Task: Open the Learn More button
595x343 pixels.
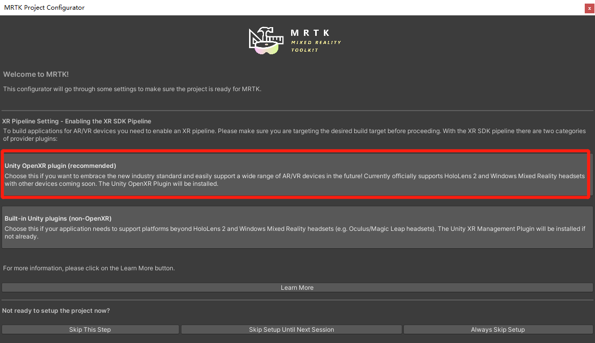Action: [x=297, y=288]
